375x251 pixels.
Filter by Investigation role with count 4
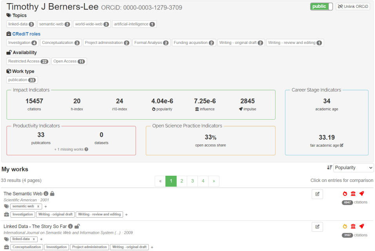pos(22,43)
